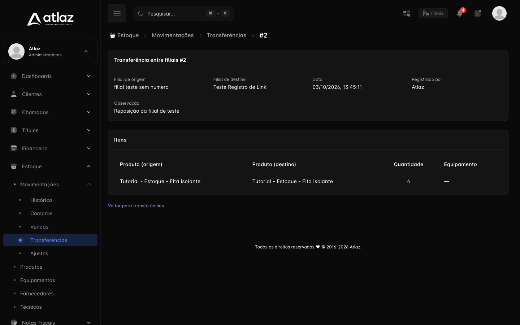
Task: Go to Transferências breadcrumb
Action: click(226, 35)
